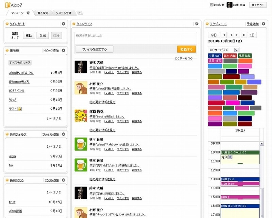Open the 掲示板 panel settings gear
The image size is (272, 218).
(63, 50)
